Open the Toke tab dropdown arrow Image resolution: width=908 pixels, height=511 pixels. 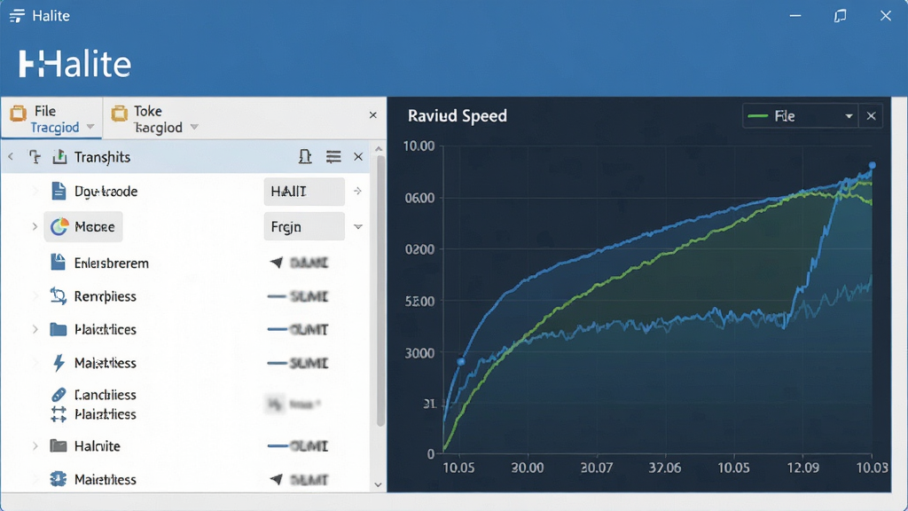pos(194,127)
